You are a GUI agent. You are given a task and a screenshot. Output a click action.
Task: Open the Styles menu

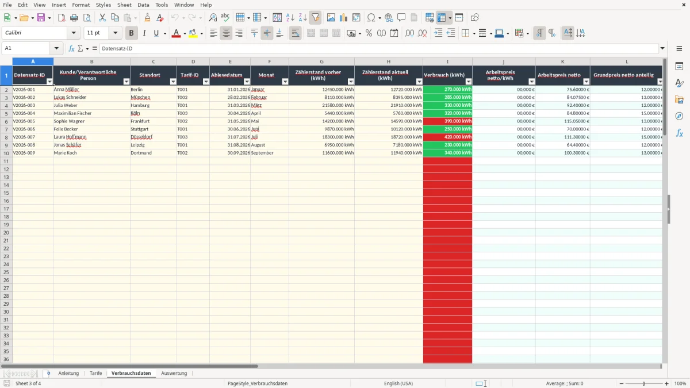tap(103, 5)
